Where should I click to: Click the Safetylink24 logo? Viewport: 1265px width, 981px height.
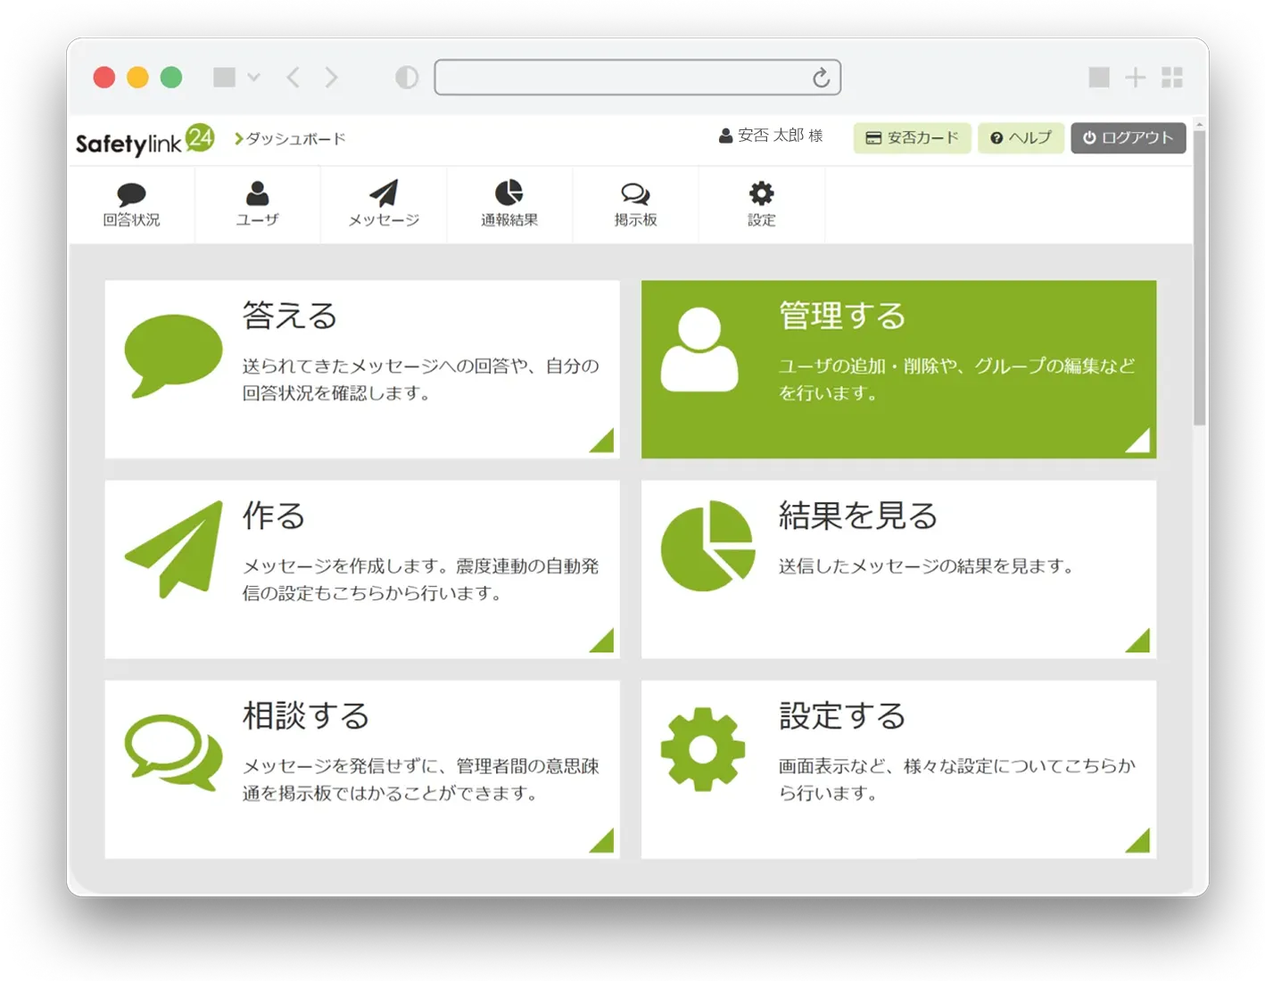click(145, 141)
